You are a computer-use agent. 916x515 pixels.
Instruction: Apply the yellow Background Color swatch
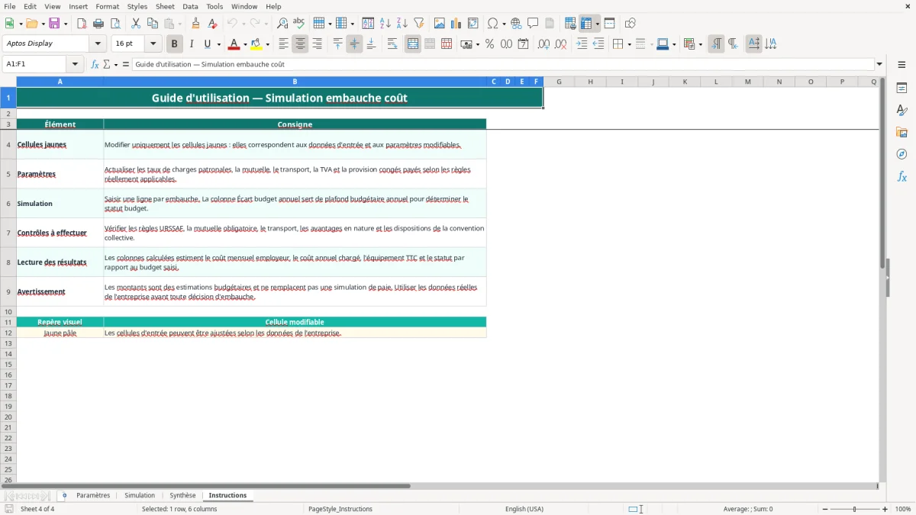256,44
